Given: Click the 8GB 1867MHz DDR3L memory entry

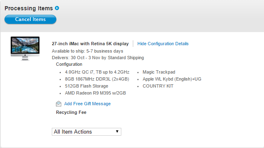Looking at the screenshot, I should 97,79.
